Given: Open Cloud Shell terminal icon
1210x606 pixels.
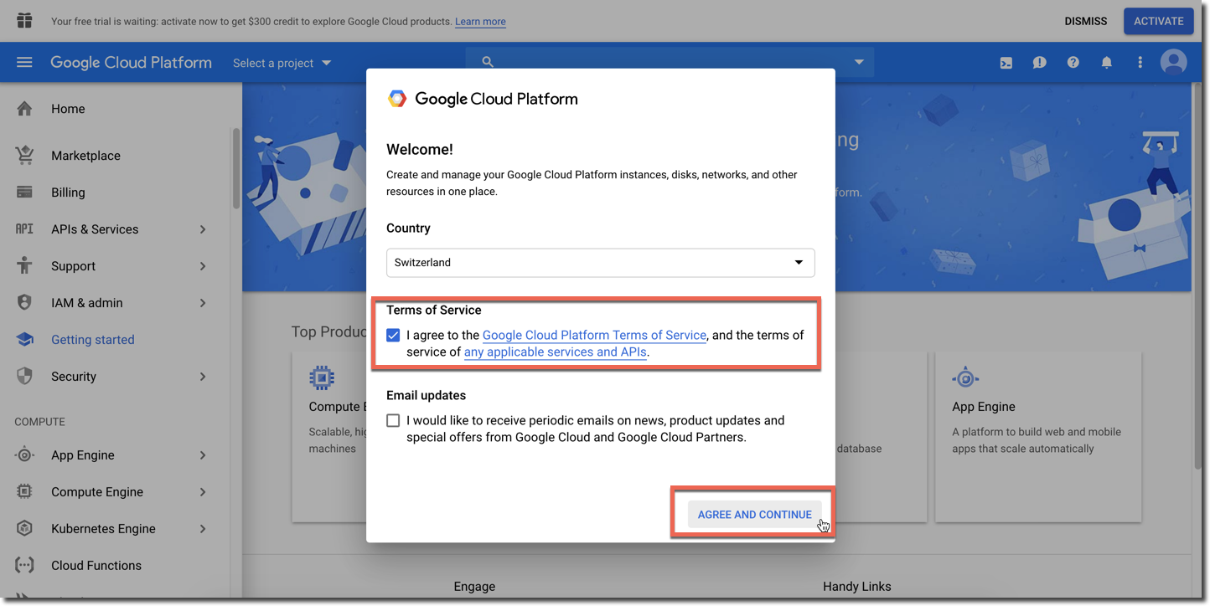Looking at the screenshot, I should (x=1006, y=63).
